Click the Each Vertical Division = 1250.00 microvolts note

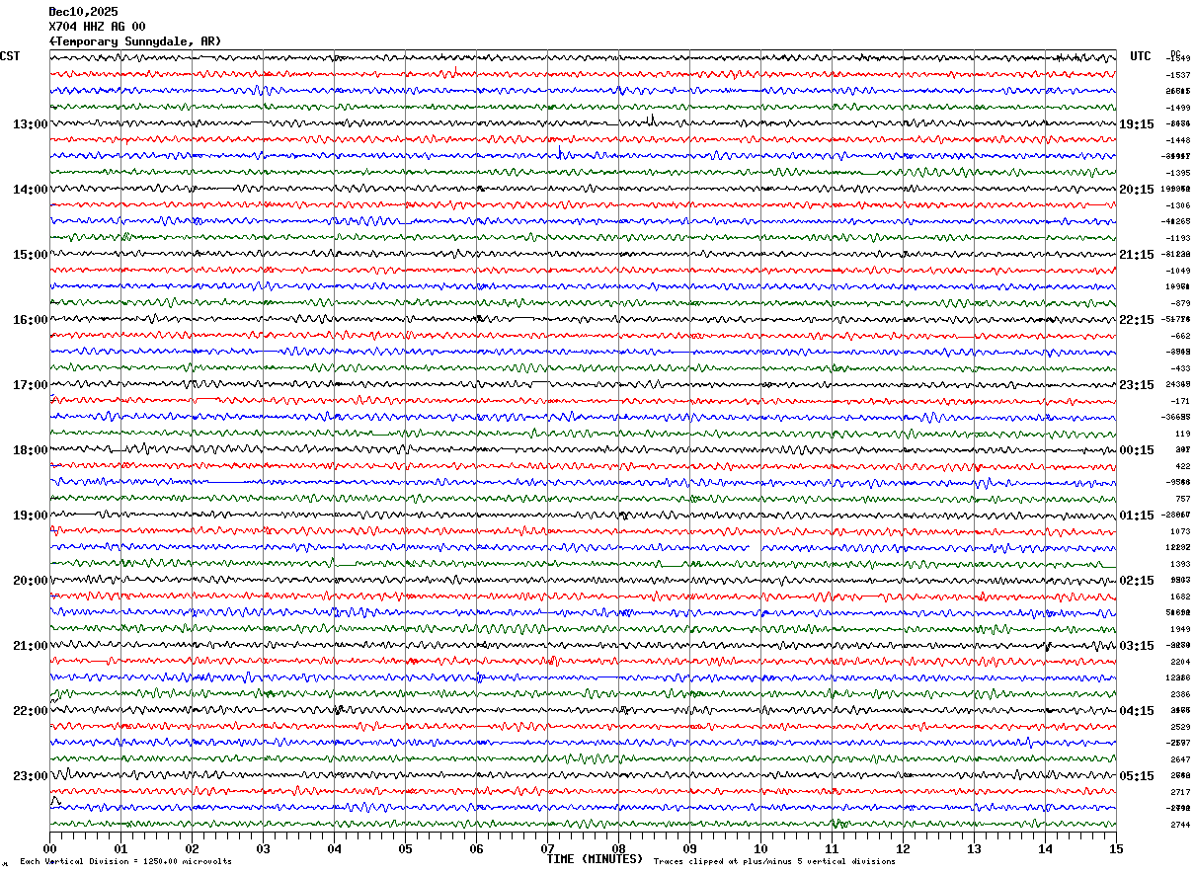pos(125,861)
